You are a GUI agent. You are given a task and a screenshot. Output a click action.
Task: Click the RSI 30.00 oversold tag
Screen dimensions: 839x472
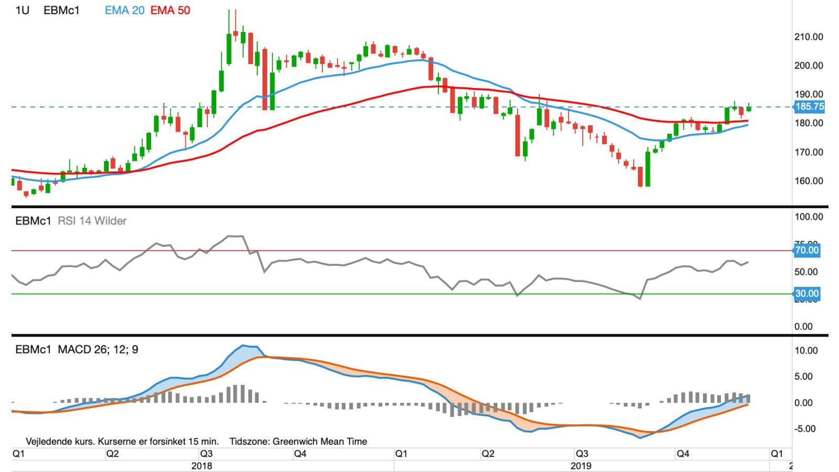point(806,294)
